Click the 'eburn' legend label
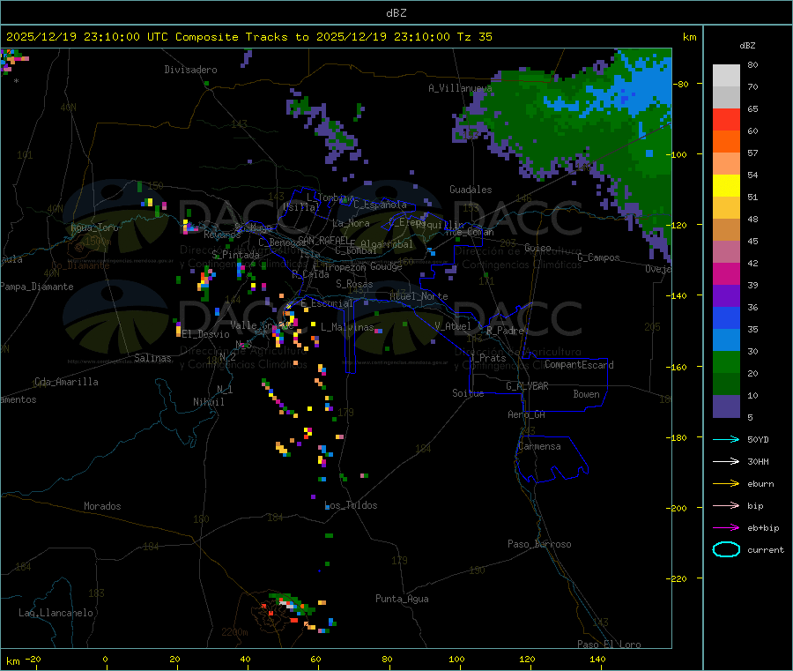793x671 pixels. click(760, 484)
